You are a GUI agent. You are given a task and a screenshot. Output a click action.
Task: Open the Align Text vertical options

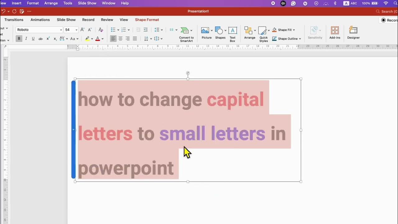(158, 39)
